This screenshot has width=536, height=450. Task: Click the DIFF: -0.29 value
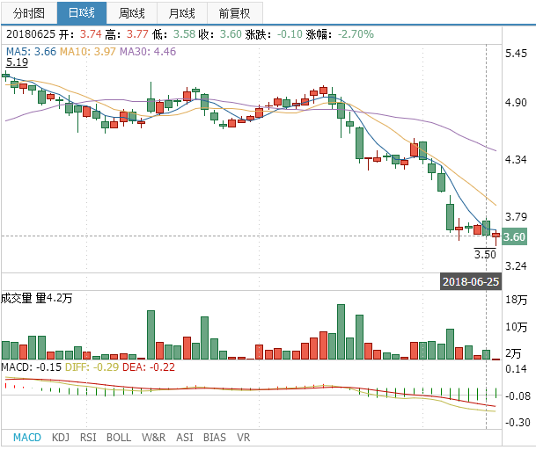click(92, 367)
